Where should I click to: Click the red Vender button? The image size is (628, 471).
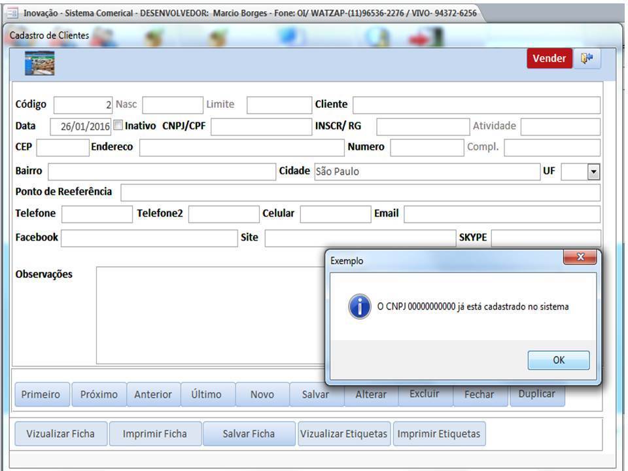(x=549, y=58)
